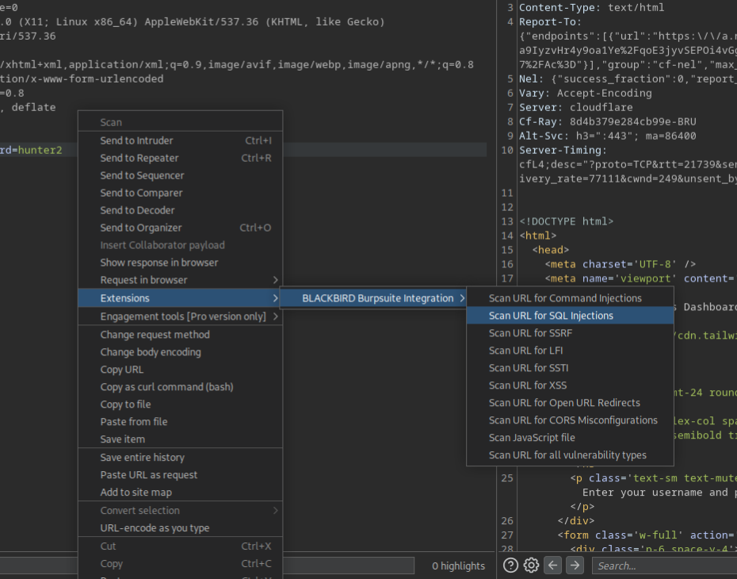Select Scan URL for SQL Injections
The height and width of the screenshot is (579, 737).
(551, 316)
